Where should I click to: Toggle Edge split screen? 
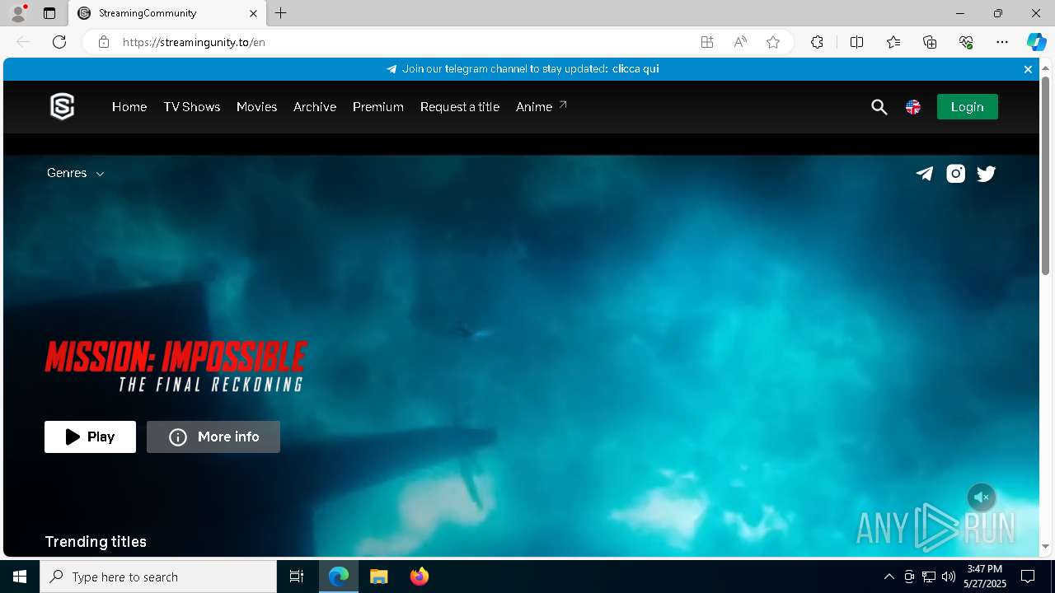point(856,42)
